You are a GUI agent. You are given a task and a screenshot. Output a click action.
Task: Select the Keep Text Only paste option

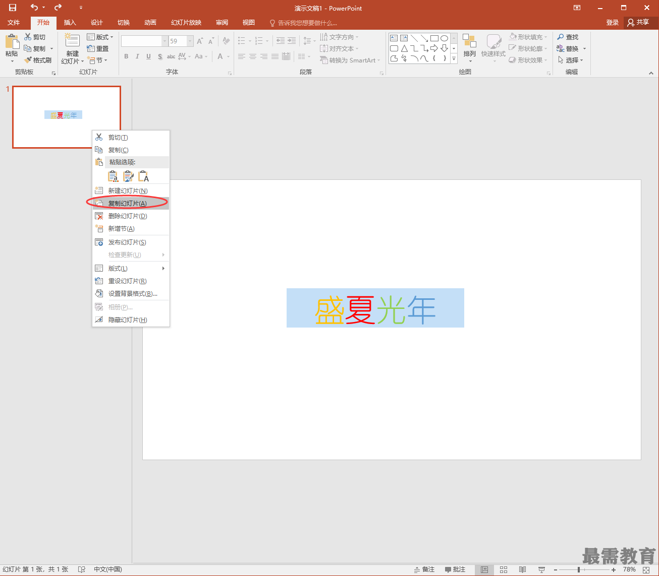(143, 176)
